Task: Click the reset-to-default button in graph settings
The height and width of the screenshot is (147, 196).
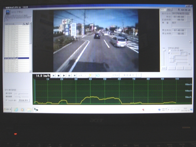Action: click(x=24, y=100)
